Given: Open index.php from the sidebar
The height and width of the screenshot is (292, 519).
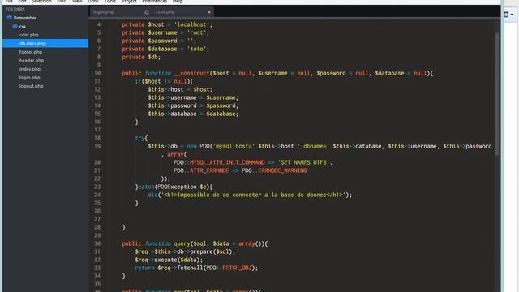Looking at the screenshot, I should [x=30, y=69].
